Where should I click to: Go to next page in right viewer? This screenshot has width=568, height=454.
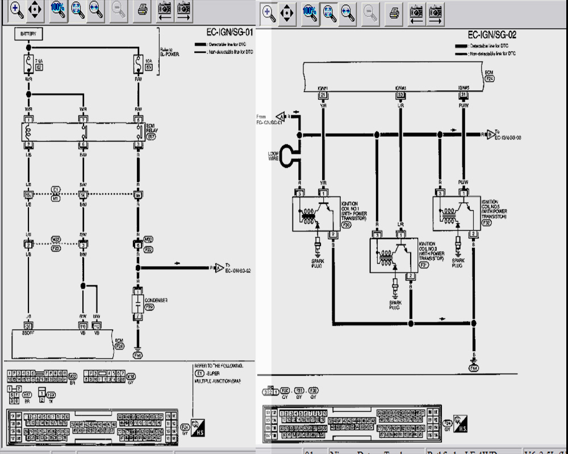435,15
